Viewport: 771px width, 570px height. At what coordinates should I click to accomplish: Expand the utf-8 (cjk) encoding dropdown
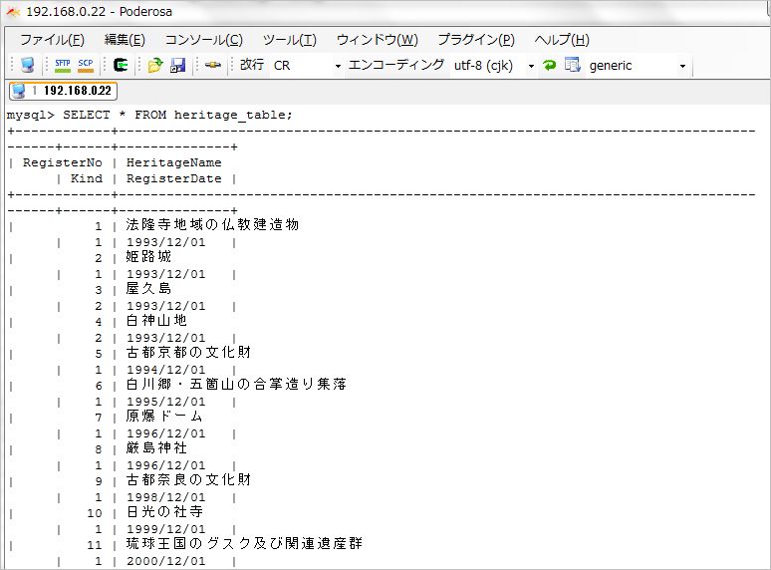click(x=531, y=66)
